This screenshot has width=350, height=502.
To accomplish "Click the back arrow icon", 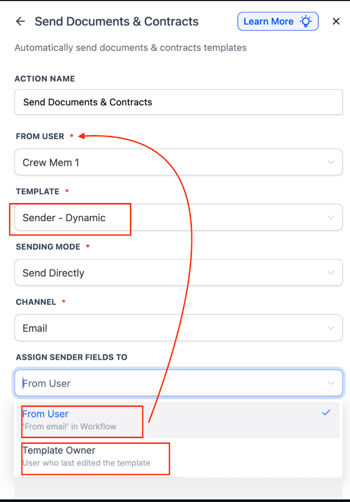I will pyautogui.click(x=20, y=21).
